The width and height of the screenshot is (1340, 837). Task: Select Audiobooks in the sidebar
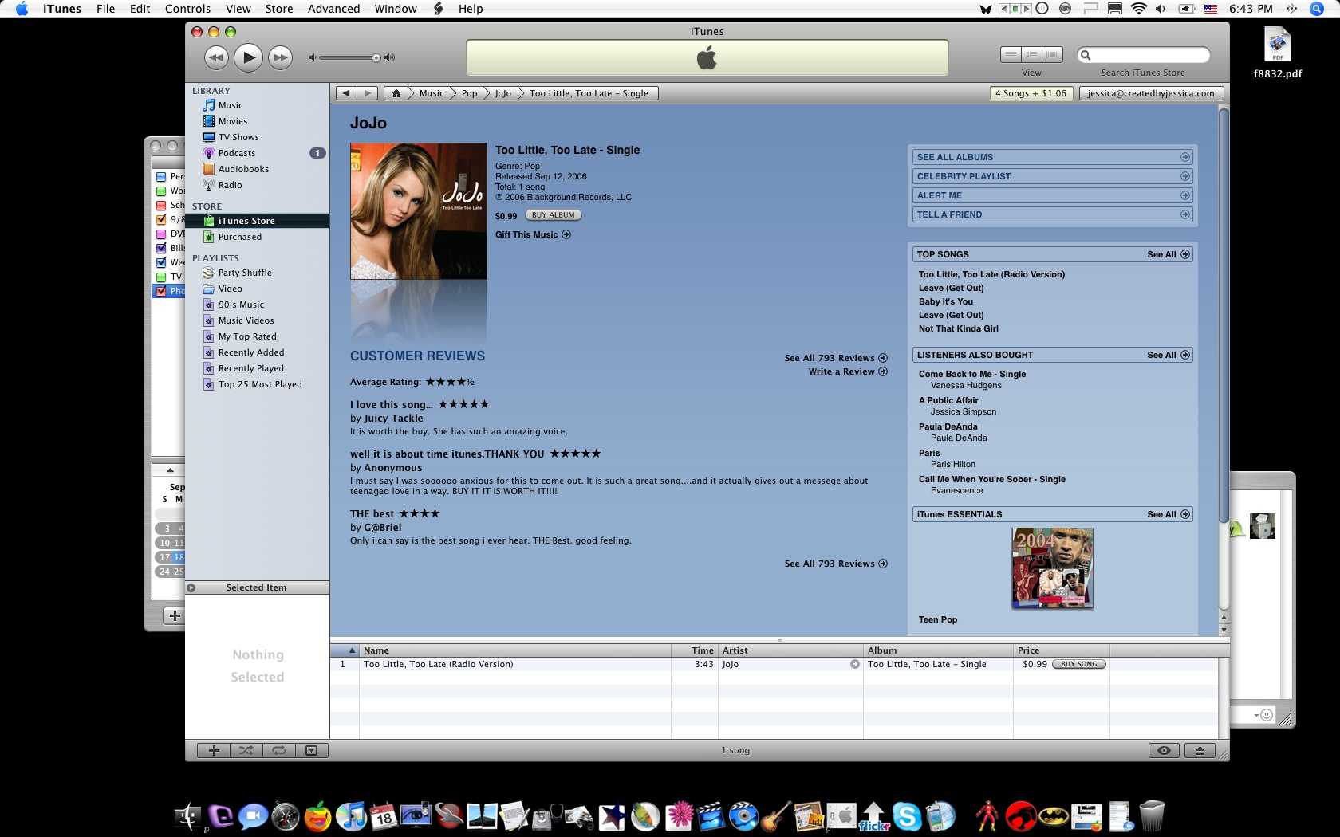pos(243,169)
